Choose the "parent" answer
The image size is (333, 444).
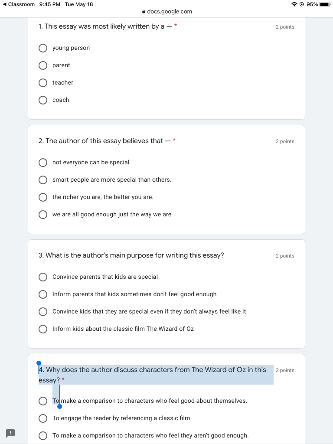43,65
